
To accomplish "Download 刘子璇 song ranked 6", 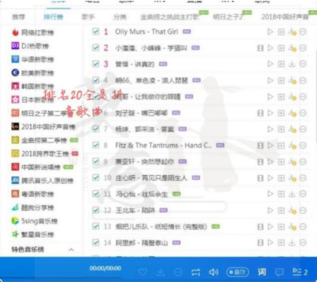I will pos(292,113).
